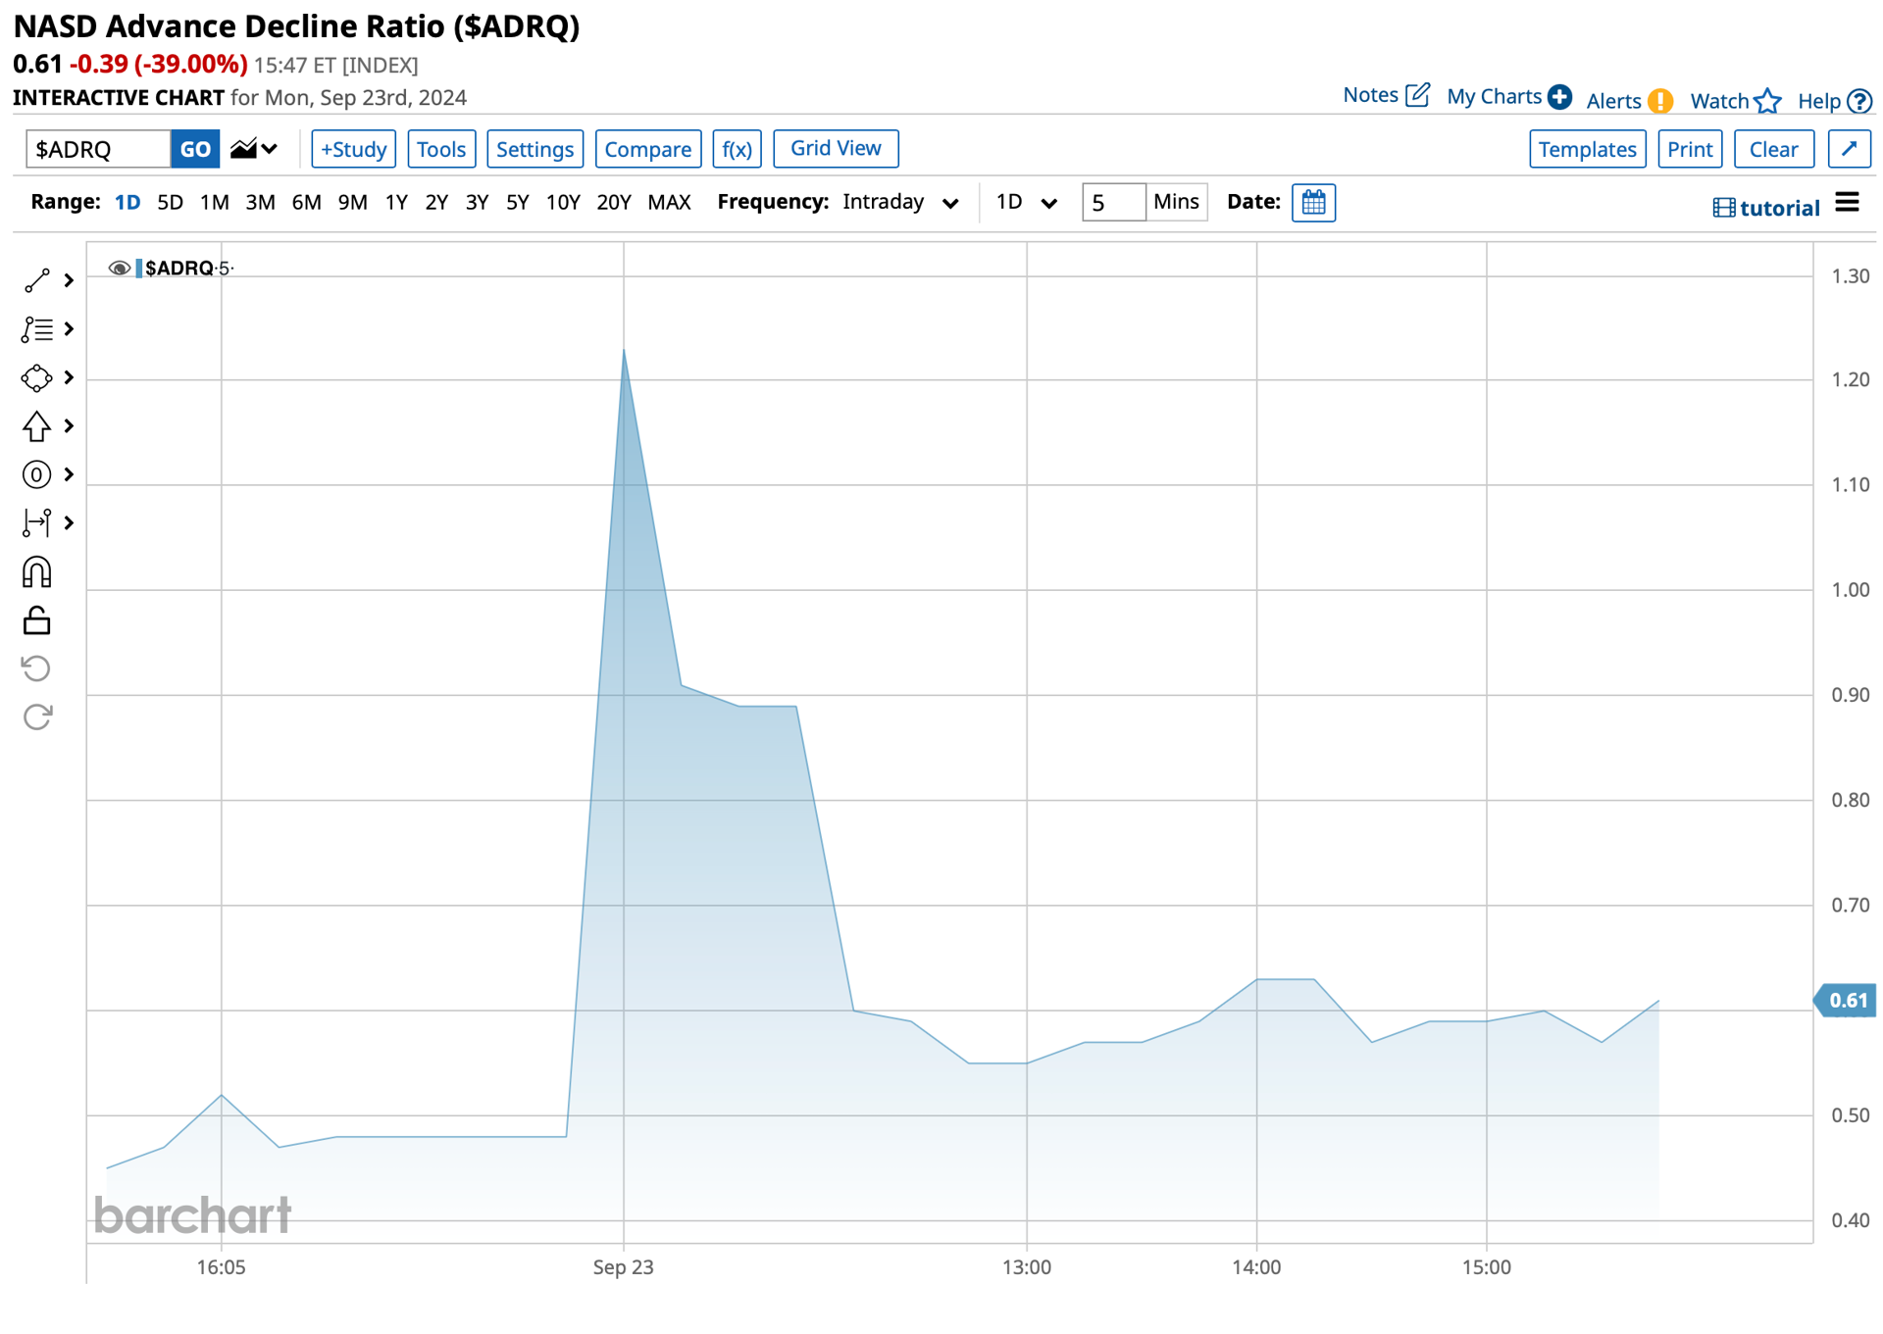This screenshot has height=1334, width=1883.
Task: Open the date calendar picker icon
Action: click(1313, 203)
